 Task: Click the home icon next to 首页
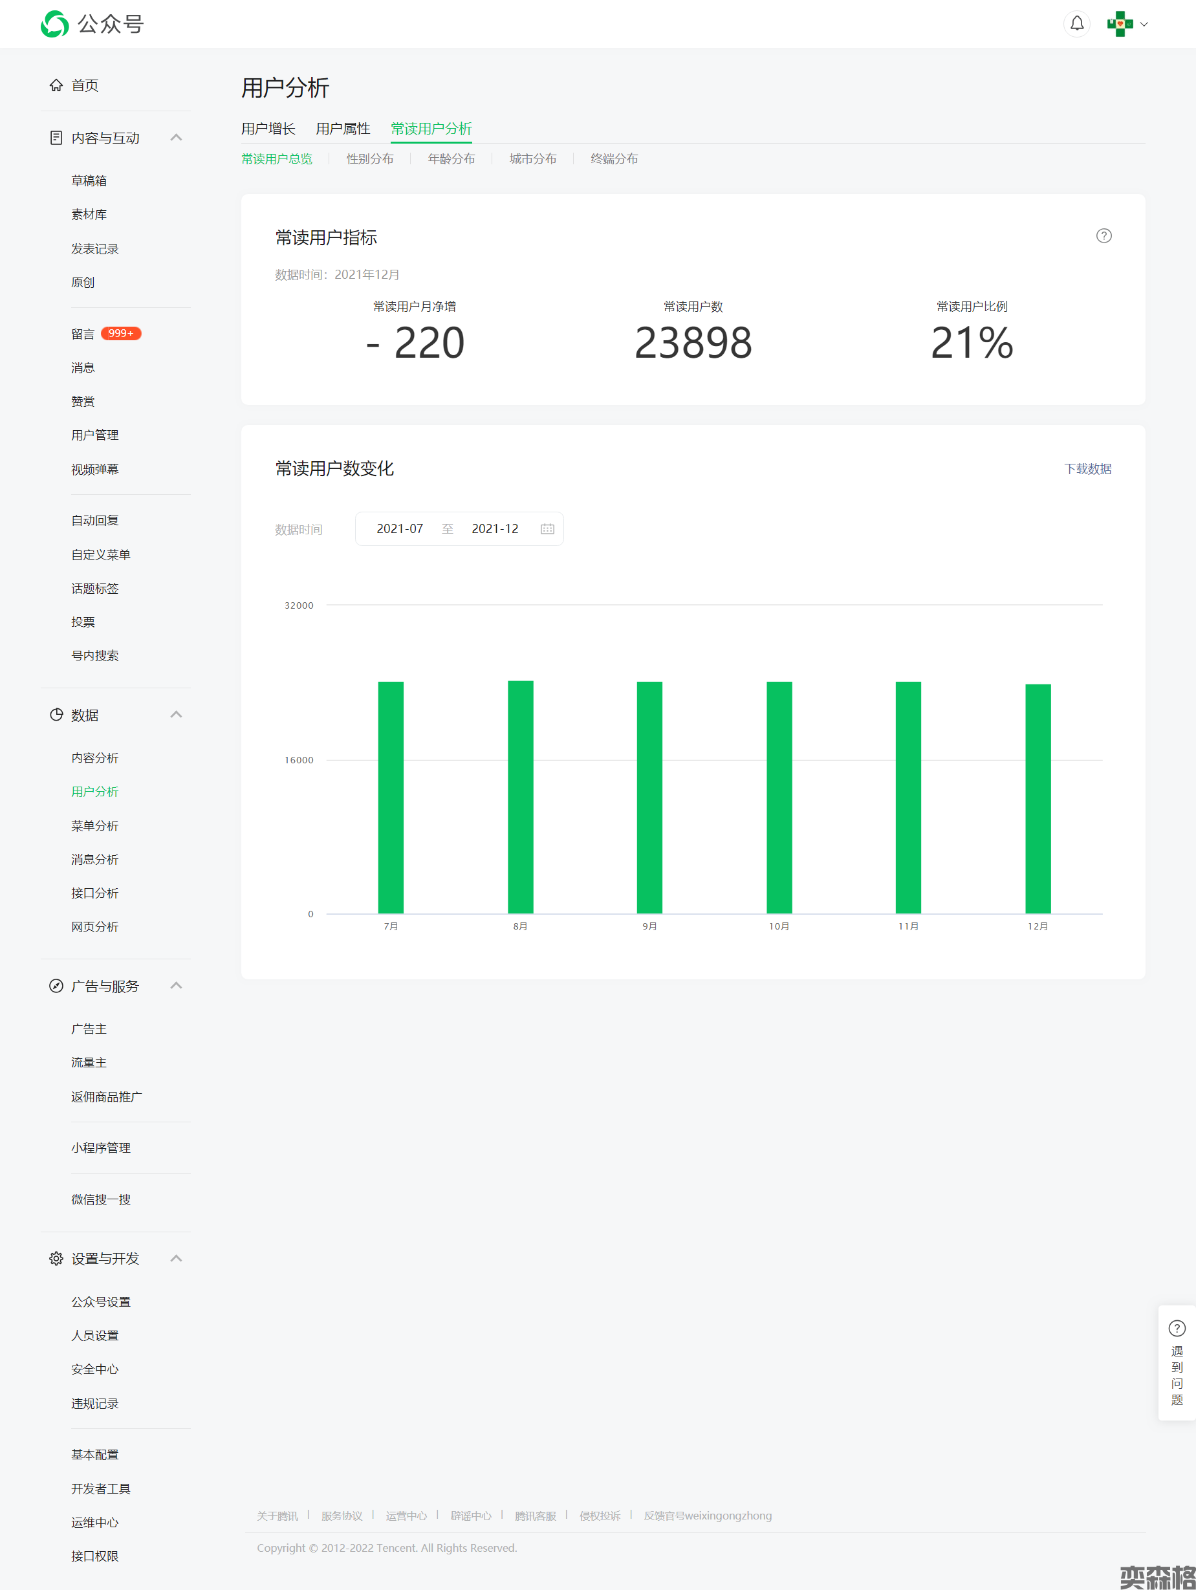[x=56, y=85]
